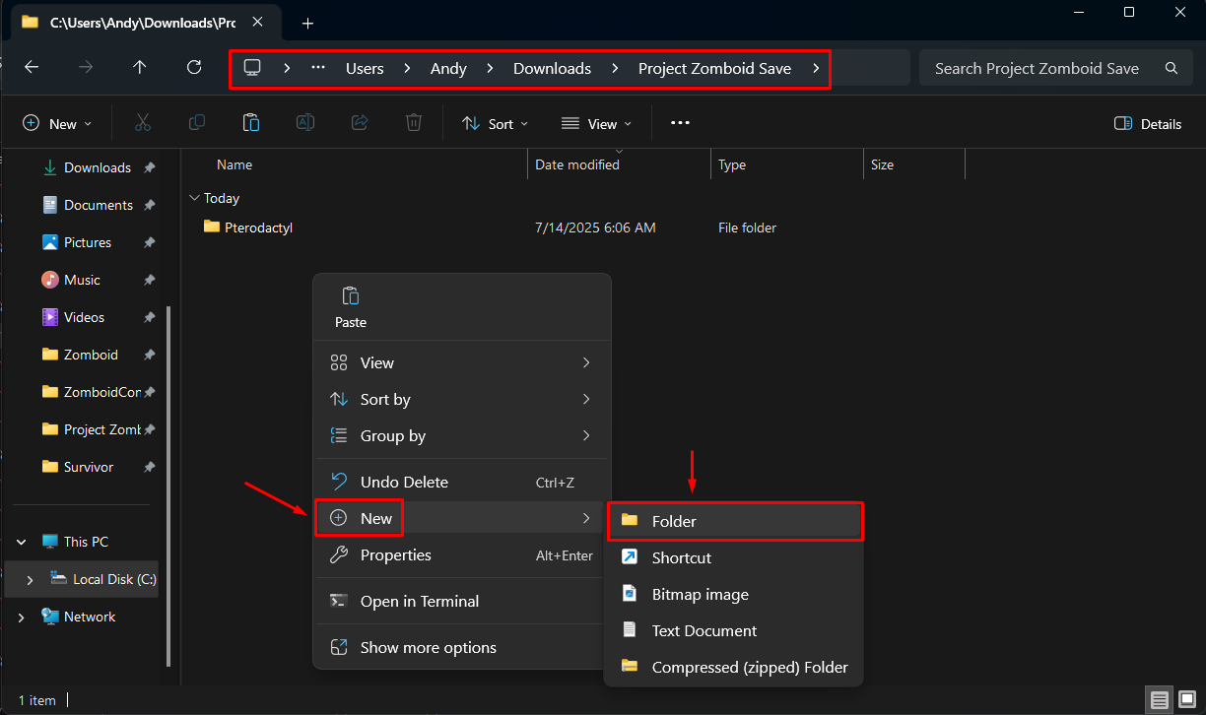Navigate up one folder level

[x=139, y=67]
